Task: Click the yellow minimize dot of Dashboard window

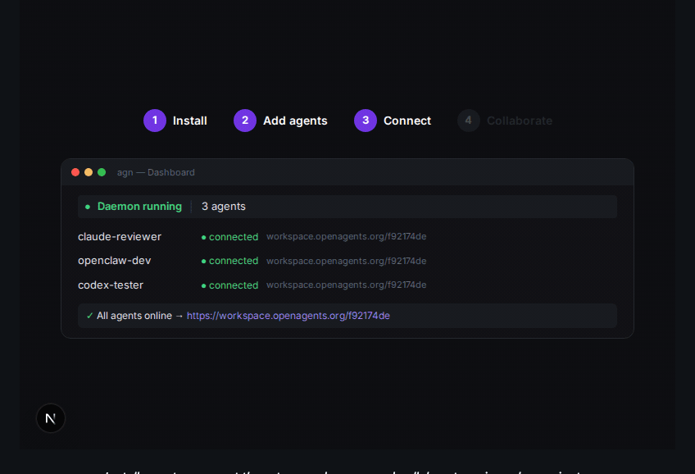Action: tap(89, 172)
